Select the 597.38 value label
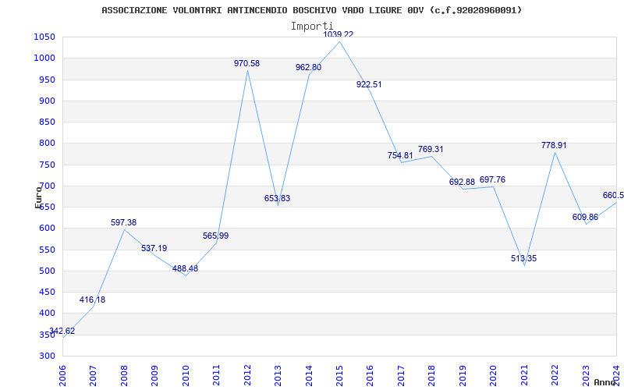 pyautogui.click(x=123, y=223)
